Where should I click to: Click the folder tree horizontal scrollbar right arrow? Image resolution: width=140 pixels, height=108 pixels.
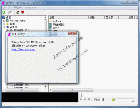[x=42, y=90]
